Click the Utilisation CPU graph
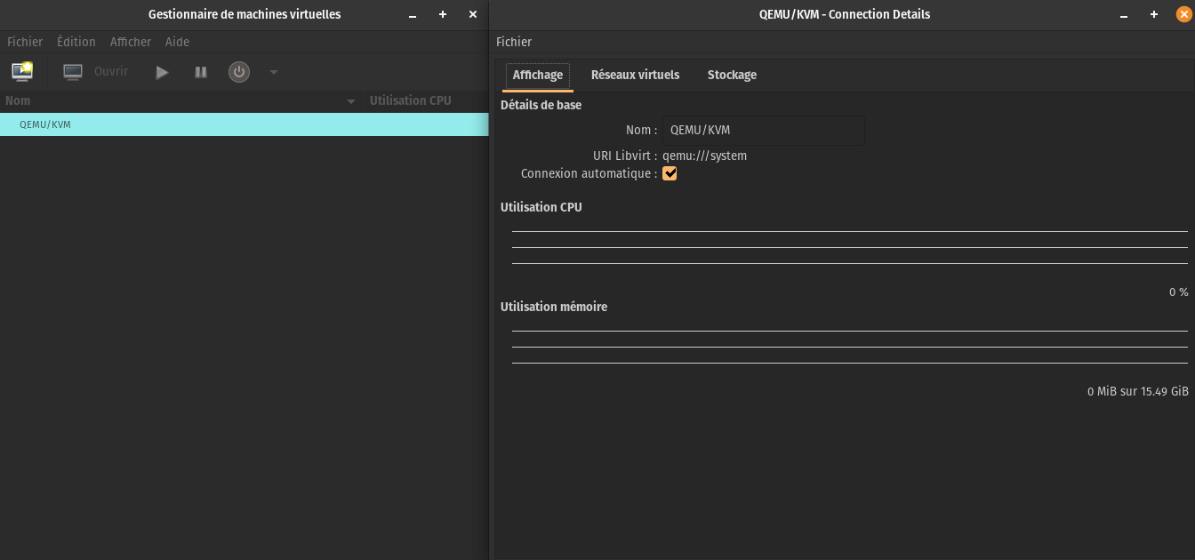The height and width of the screenshot is (560, 1195). (850, 248)
